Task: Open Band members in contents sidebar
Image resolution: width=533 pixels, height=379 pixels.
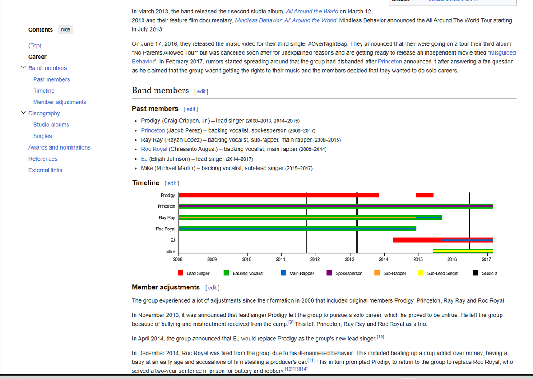Action: click(48, 68)
